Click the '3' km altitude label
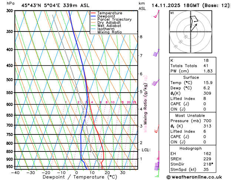233x180 pixels. pos(141,126)
